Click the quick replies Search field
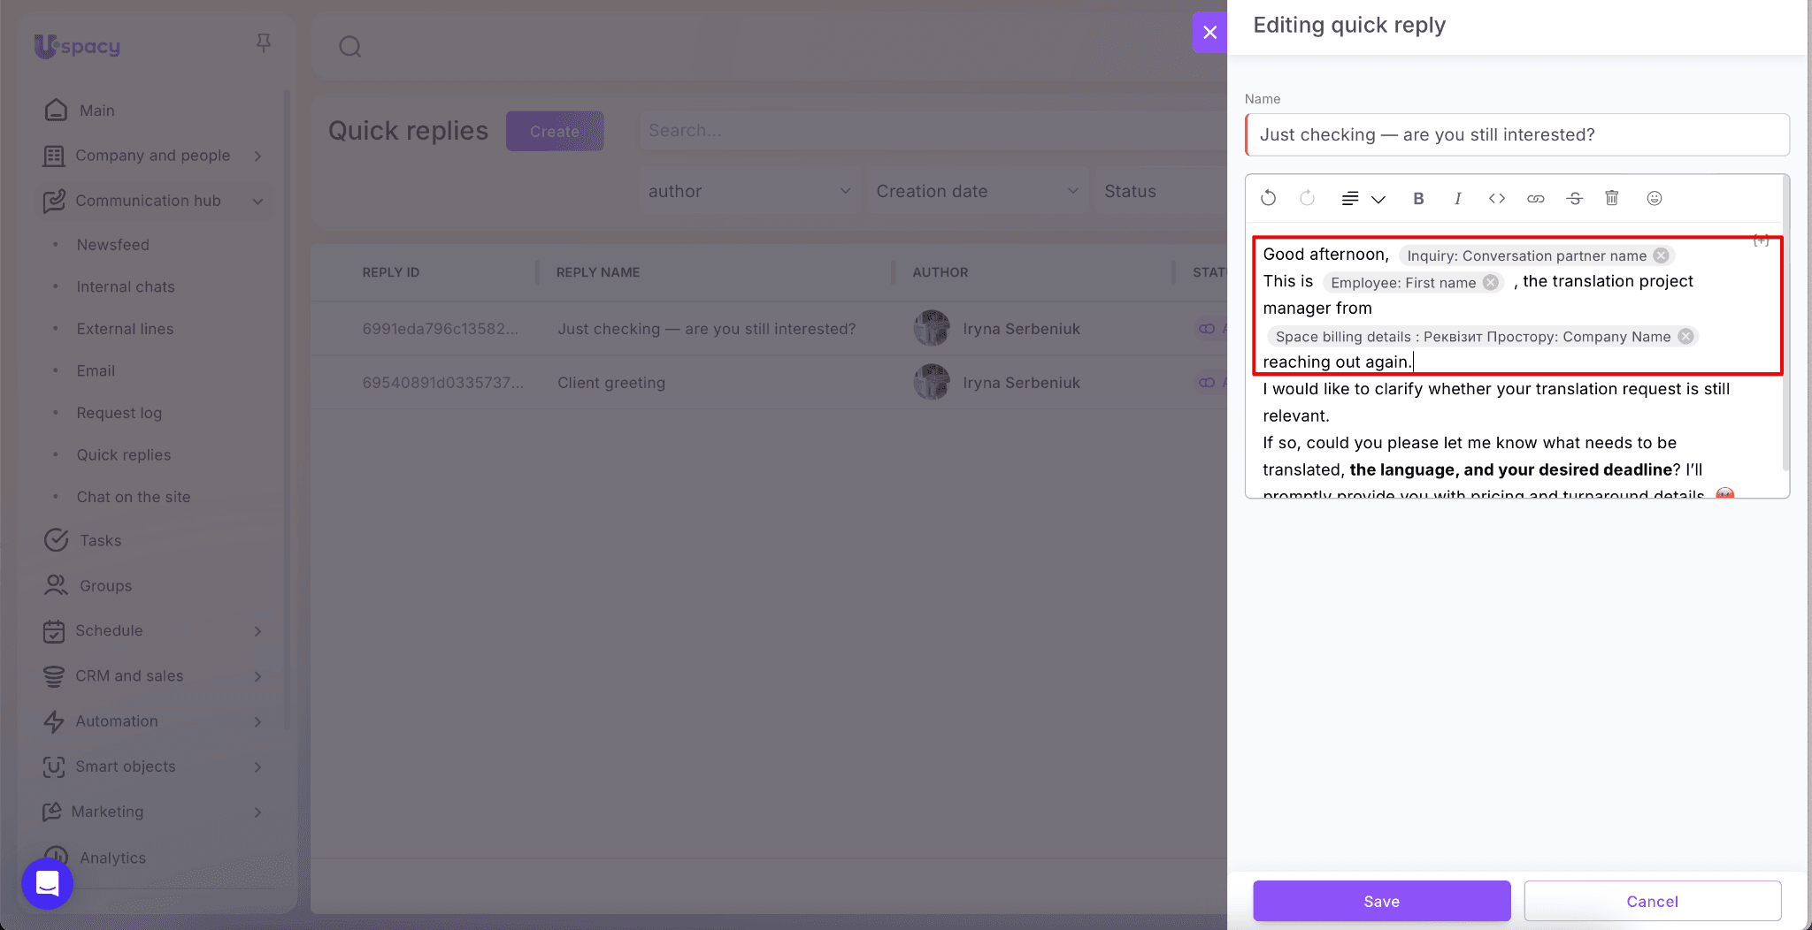Viewport: 1812px width, 930px height. coord(933,131)
